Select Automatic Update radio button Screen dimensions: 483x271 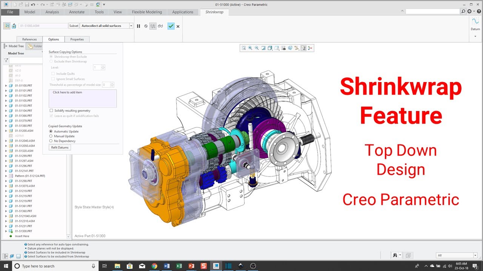(51, 131)
